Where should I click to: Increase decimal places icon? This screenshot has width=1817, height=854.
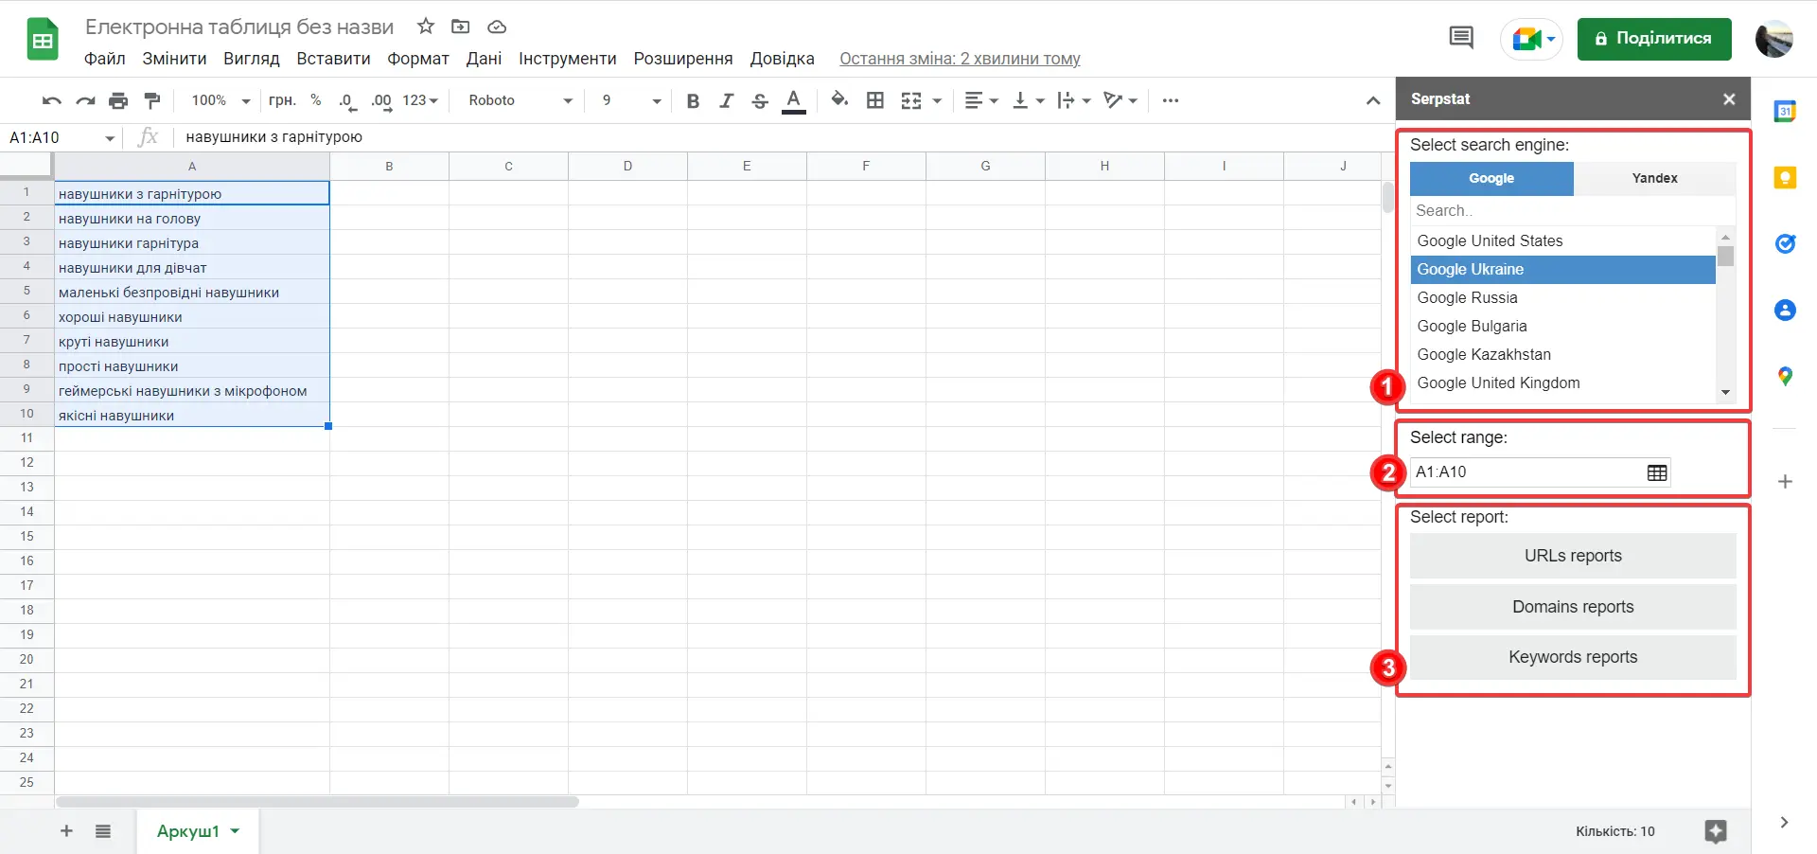click(381, 100)
